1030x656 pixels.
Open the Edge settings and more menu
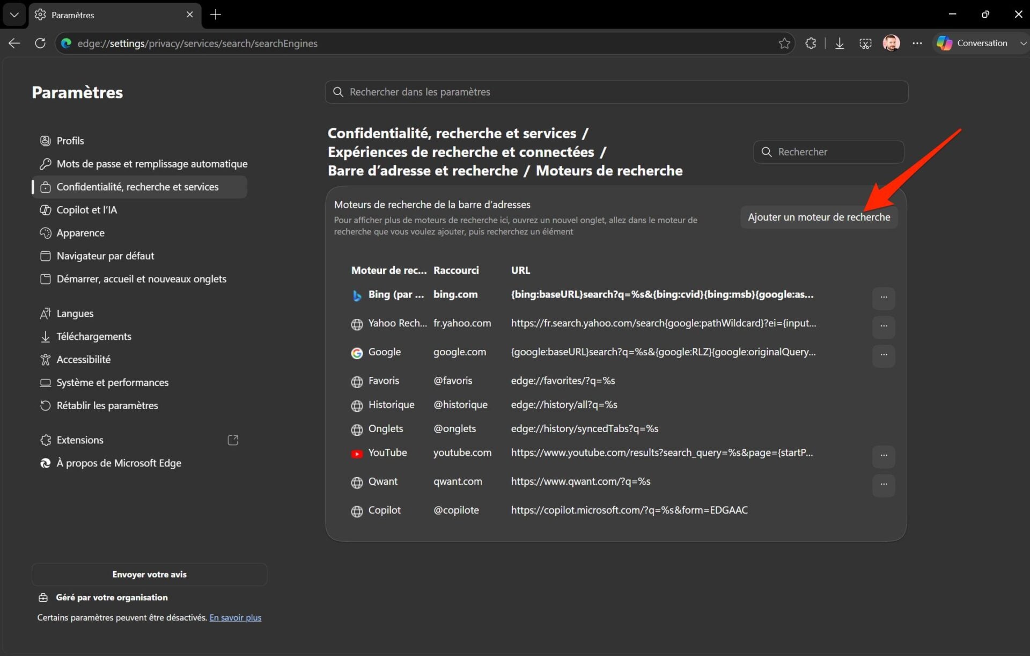click(x=917, y=43)
